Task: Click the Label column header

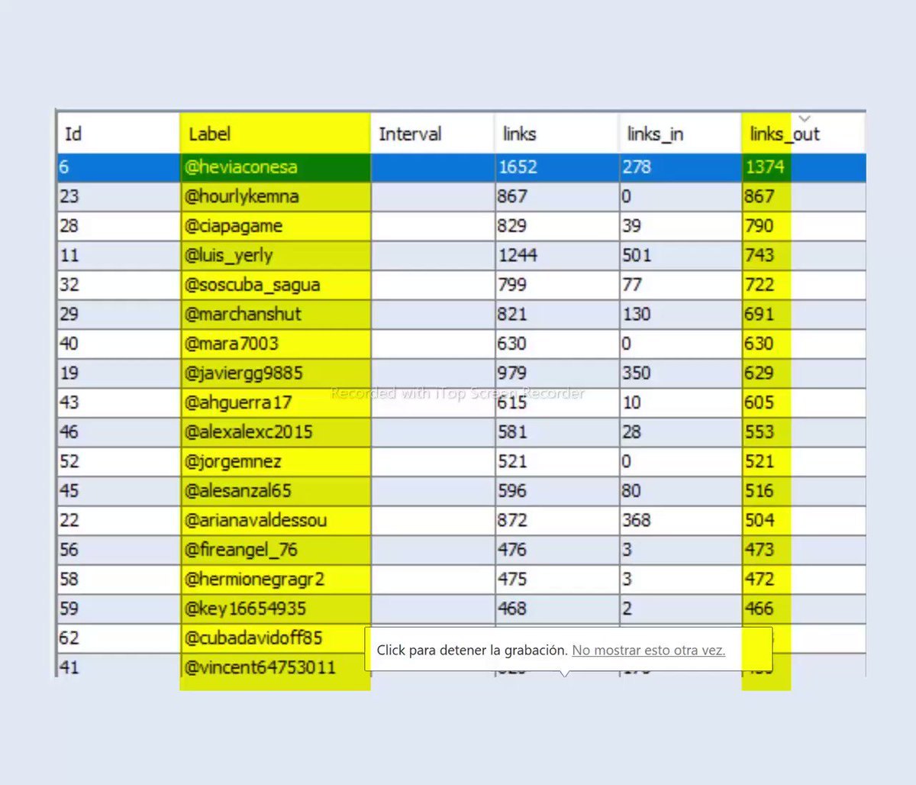Action: coord(276,134)
